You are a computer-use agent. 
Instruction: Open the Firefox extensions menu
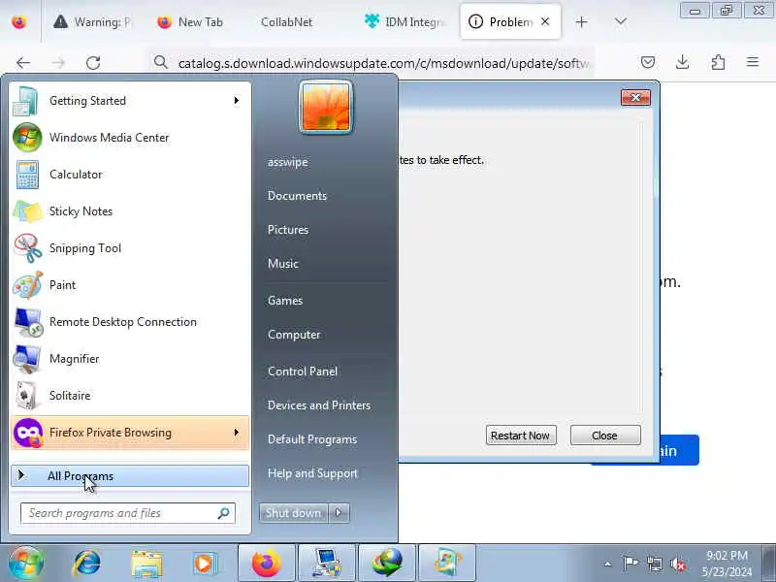[718, 62]
